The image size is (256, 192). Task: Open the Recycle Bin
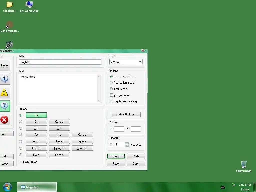pos(244,166)
